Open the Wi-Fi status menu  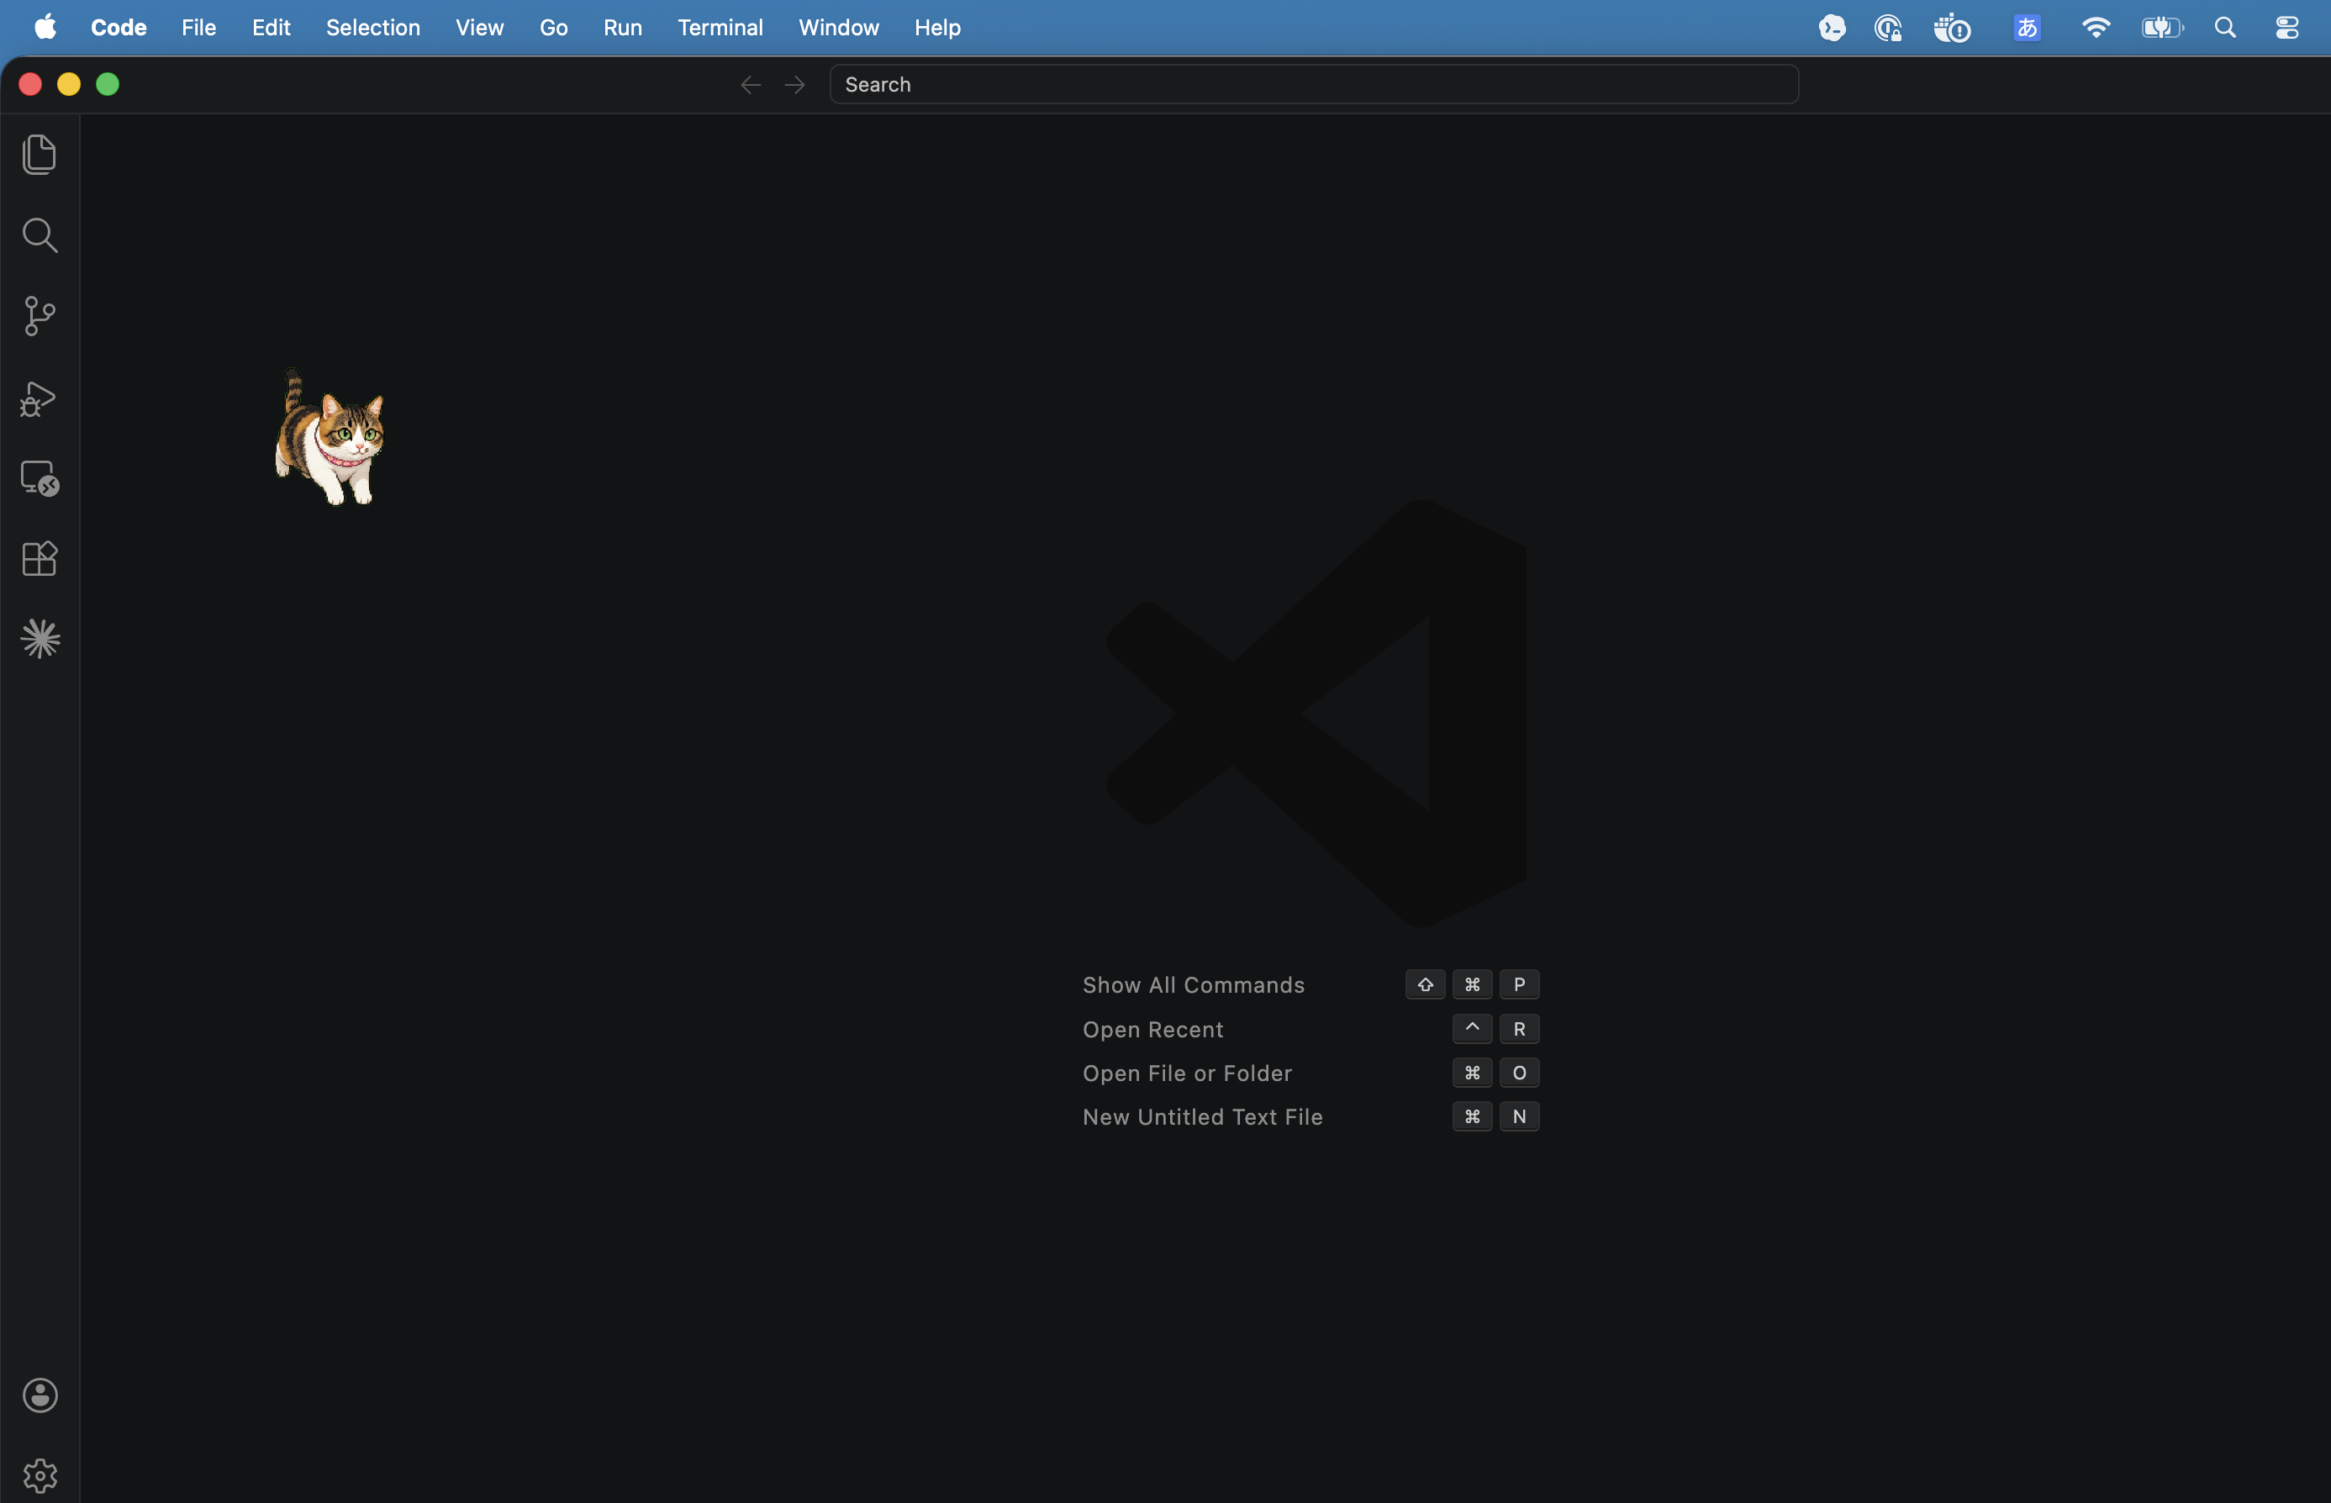pos(2095,28)
